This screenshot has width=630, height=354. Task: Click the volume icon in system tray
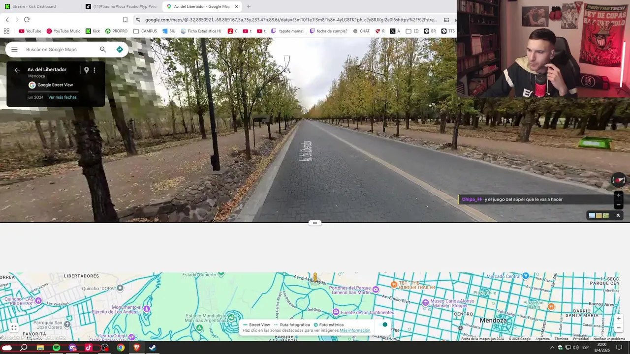[x=575, y=348]
